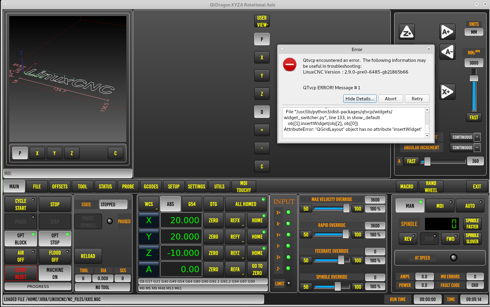Screen dimensions: 490x307
Task: Jog Z axis up with Z+ icon
Action: [407, 32]
